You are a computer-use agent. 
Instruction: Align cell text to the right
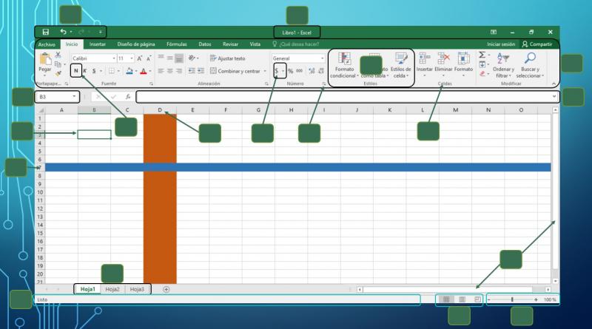coord(179,71)
